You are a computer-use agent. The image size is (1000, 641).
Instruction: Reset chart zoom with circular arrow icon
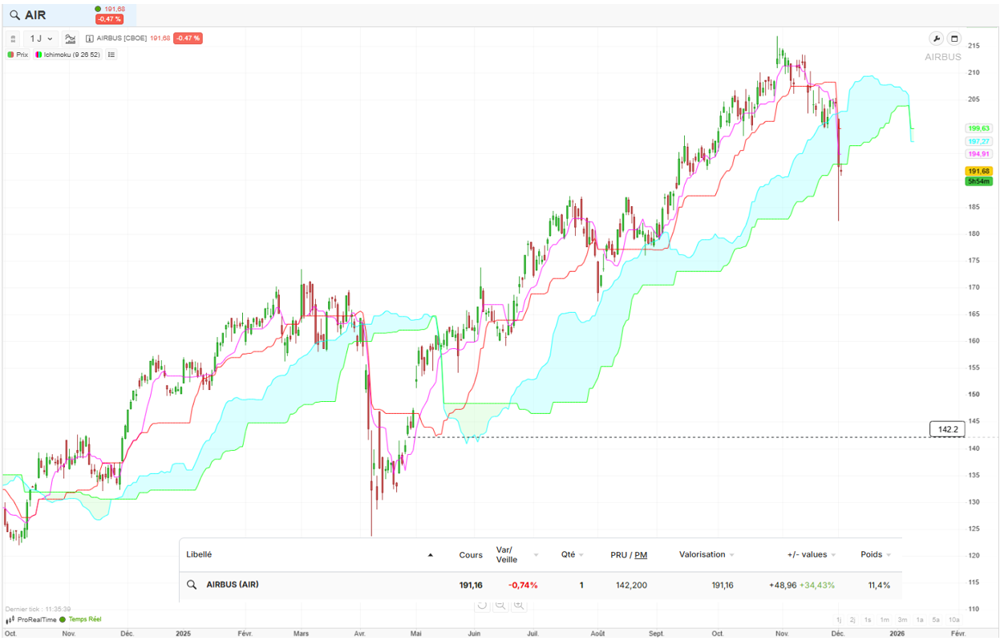point(482,605)
